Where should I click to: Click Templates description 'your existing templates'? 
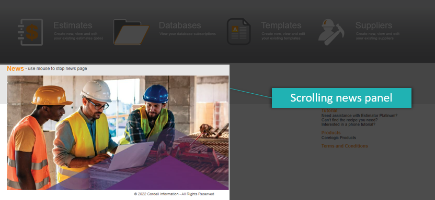pyautogui.click(x=281, y=39)
